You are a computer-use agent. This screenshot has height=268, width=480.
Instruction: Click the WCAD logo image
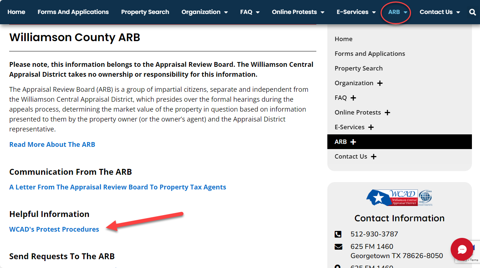(399, 198)
